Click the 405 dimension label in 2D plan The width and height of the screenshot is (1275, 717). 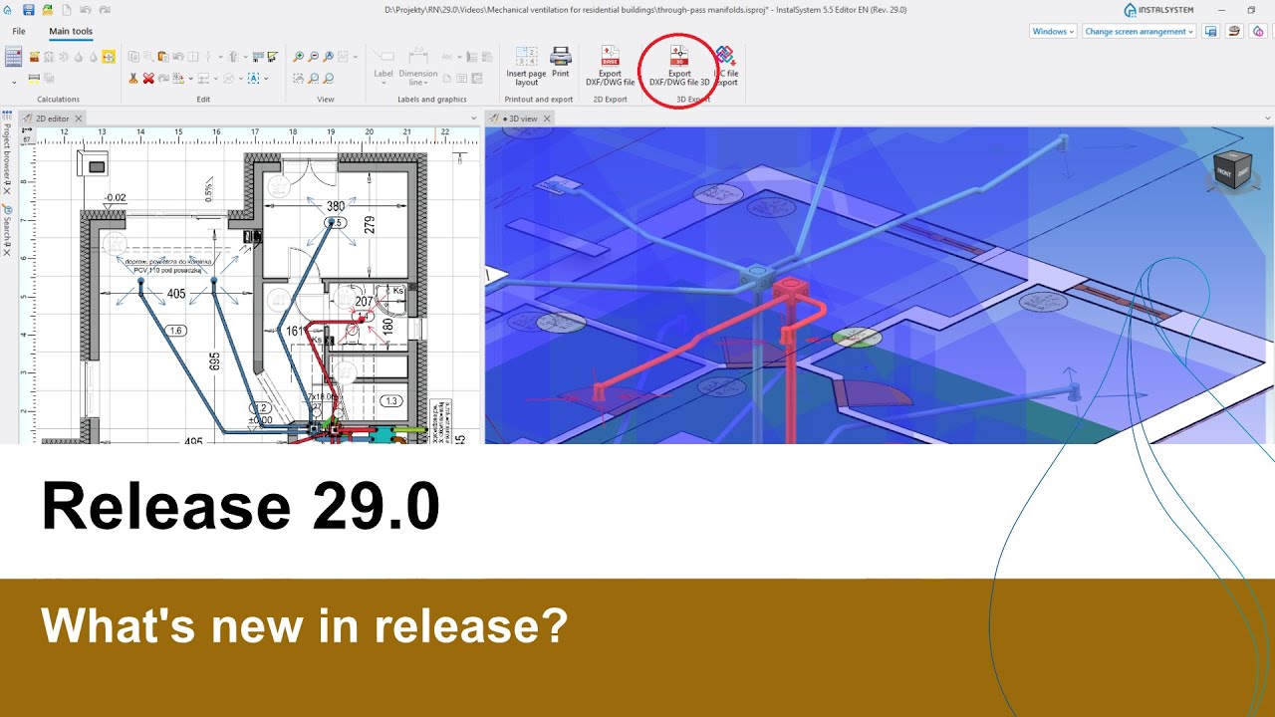[176, 294]
